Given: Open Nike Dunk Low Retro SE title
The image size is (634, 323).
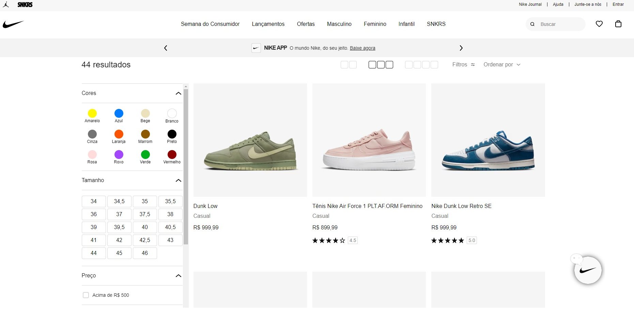Looking at the screenshot, I should 461,206.
